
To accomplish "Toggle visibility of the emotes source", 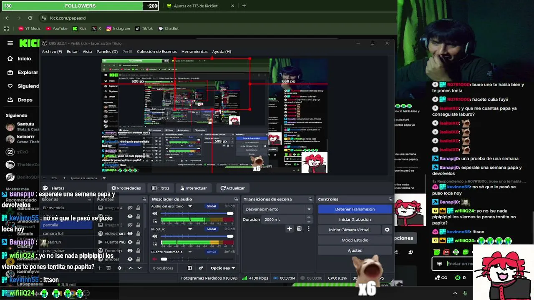I will (130, 259).
